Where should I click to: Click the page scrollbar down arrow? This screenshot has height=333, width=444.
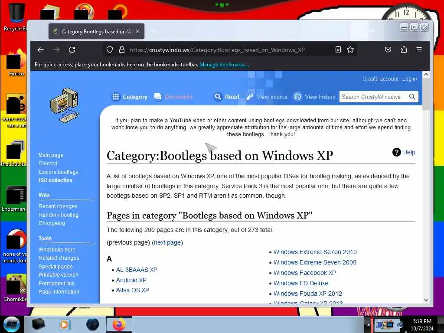426,300
